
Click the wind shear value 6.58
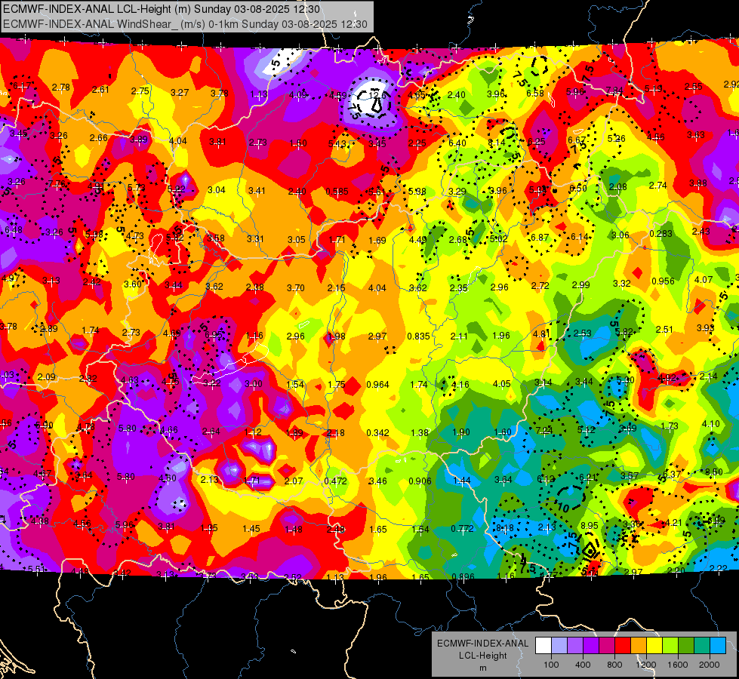pyautogui.click(x=535, y=94)
